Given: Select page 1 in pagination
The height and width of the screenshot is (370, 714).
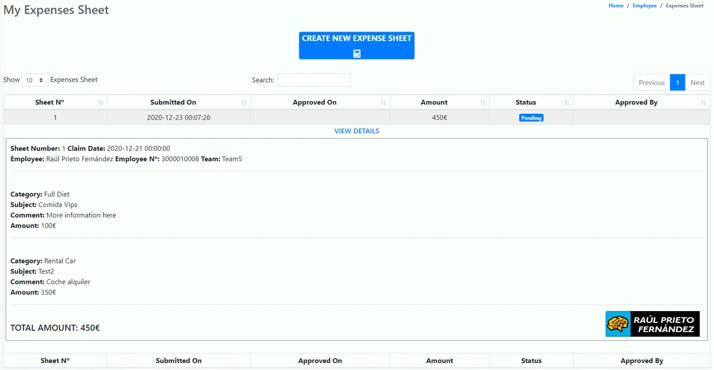Looking at the screenshot, I should coord(677,83).
